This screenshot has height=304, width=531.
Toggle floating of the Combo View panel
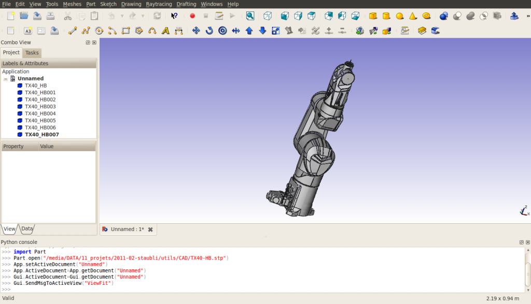coord(88,42)
